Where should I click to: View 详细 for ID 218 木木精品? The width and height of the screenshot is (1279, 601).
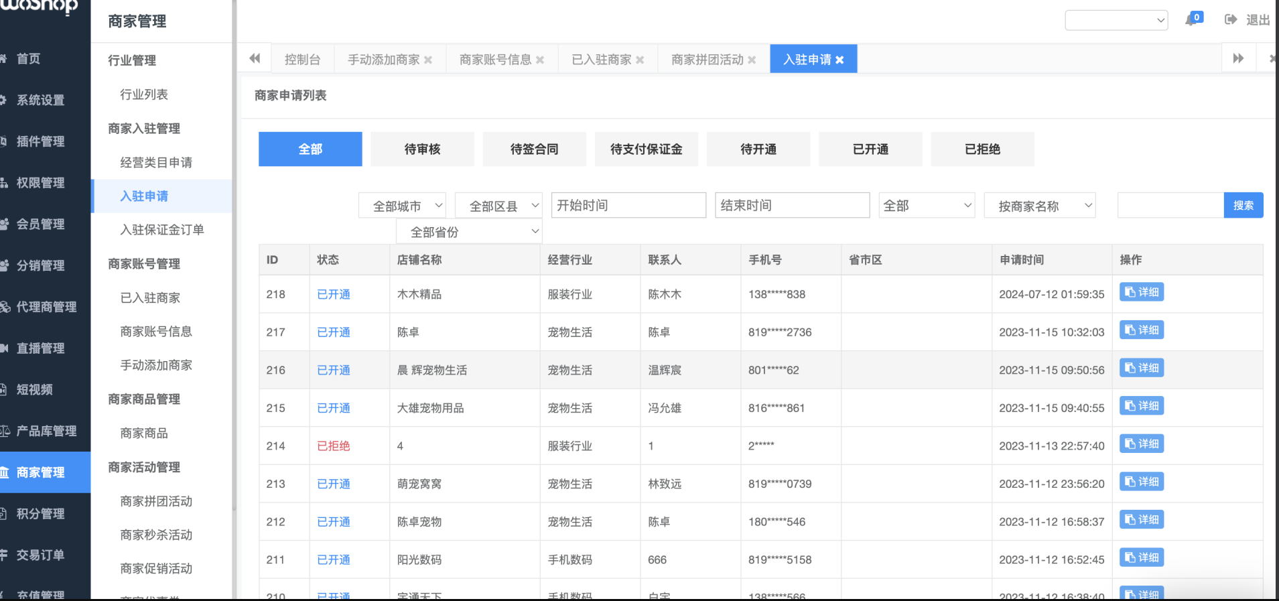(1142, 292)
